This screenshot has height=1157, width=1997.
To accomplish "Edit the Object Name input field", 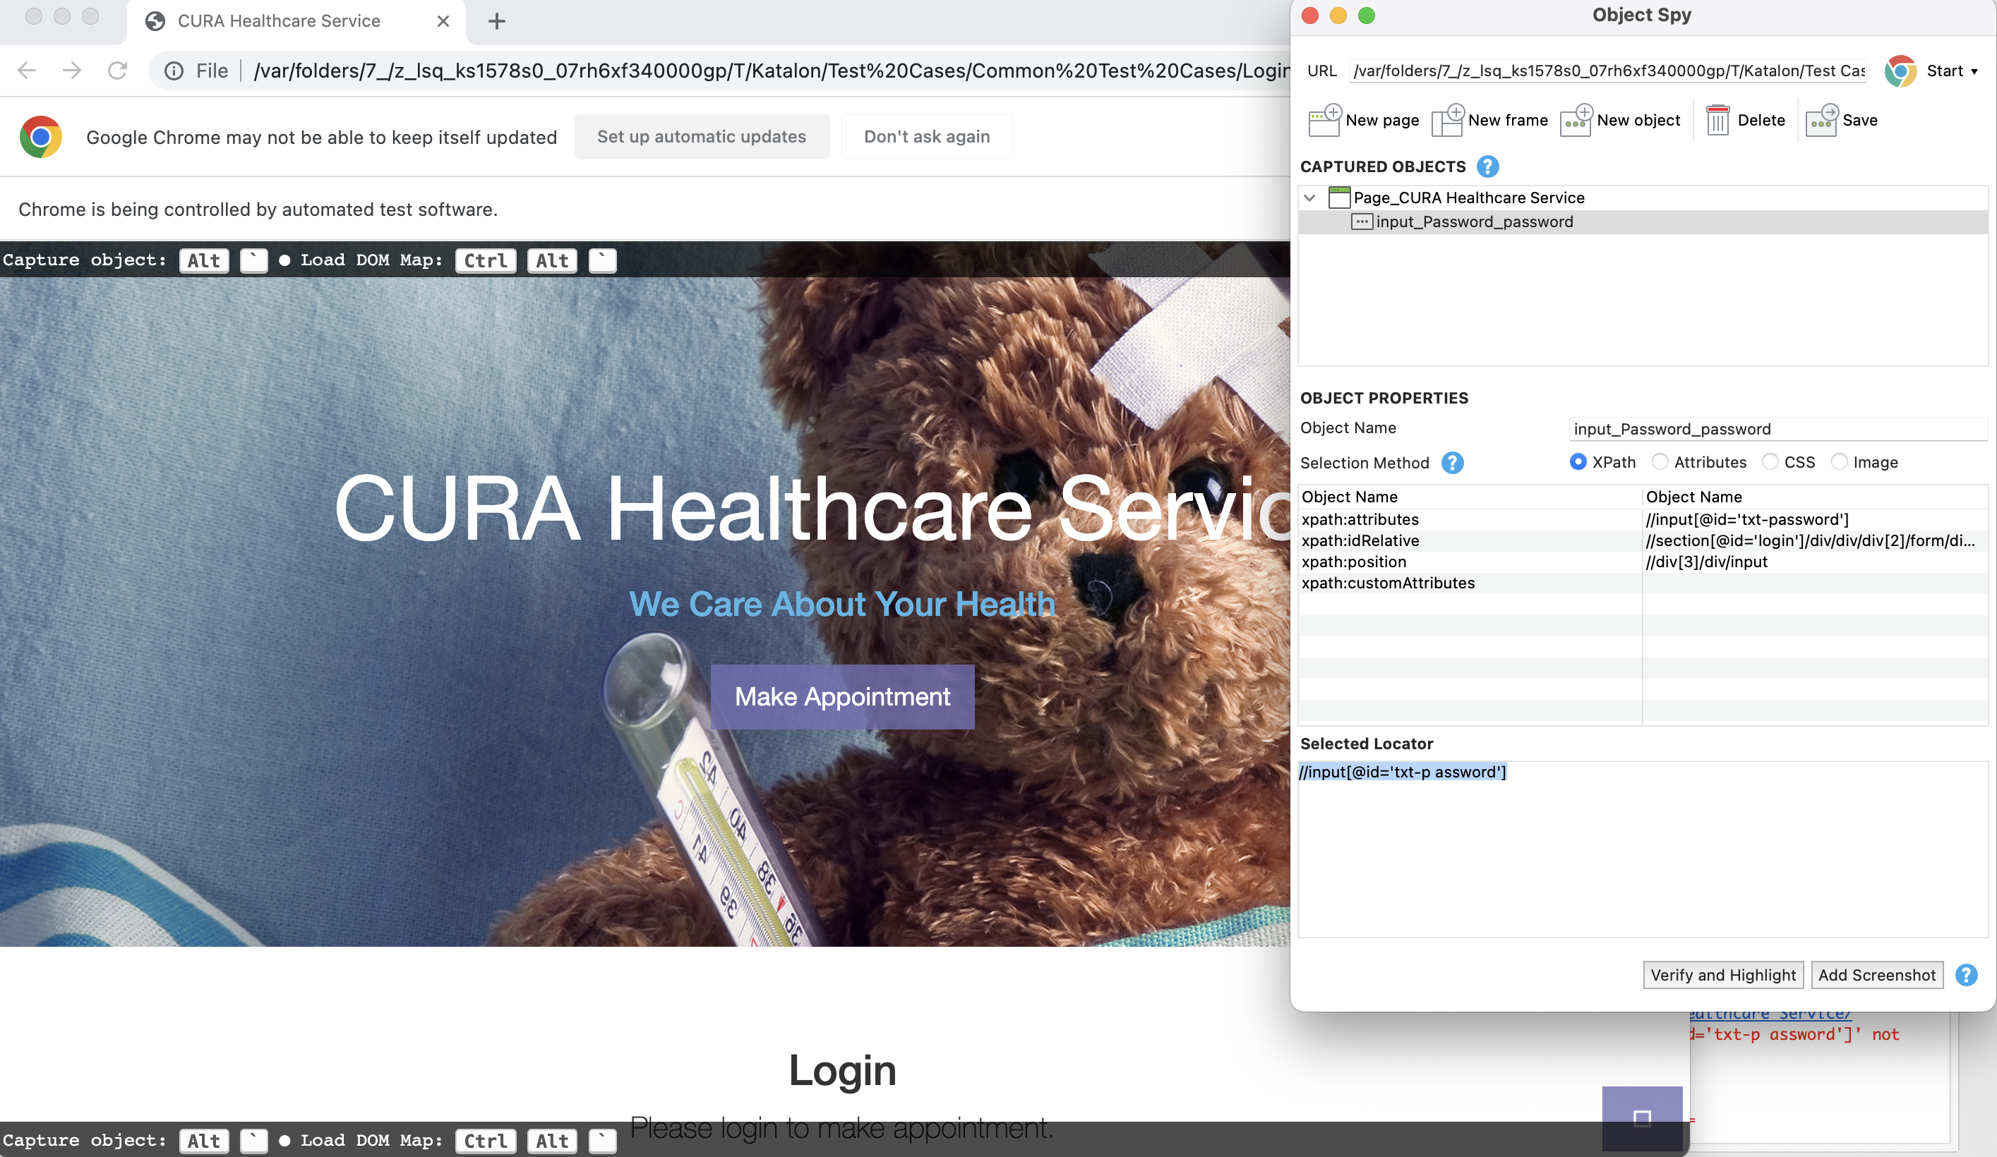I will [1777, 428].
